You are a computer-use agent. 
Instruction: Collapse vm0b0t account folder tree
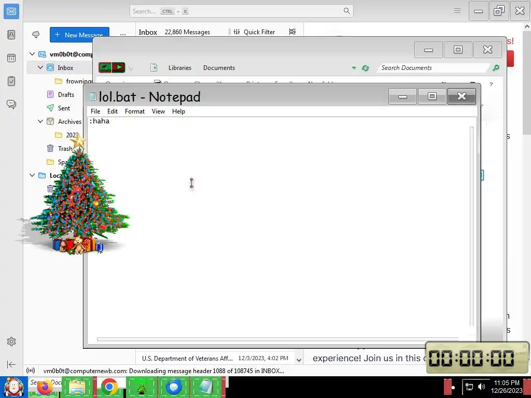(32, 54)
